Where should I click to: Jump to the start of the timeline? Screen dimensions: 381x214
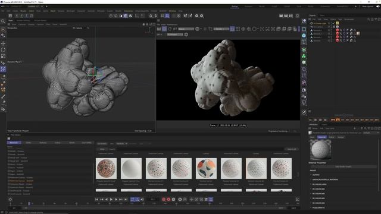click(x=96, y=199)
